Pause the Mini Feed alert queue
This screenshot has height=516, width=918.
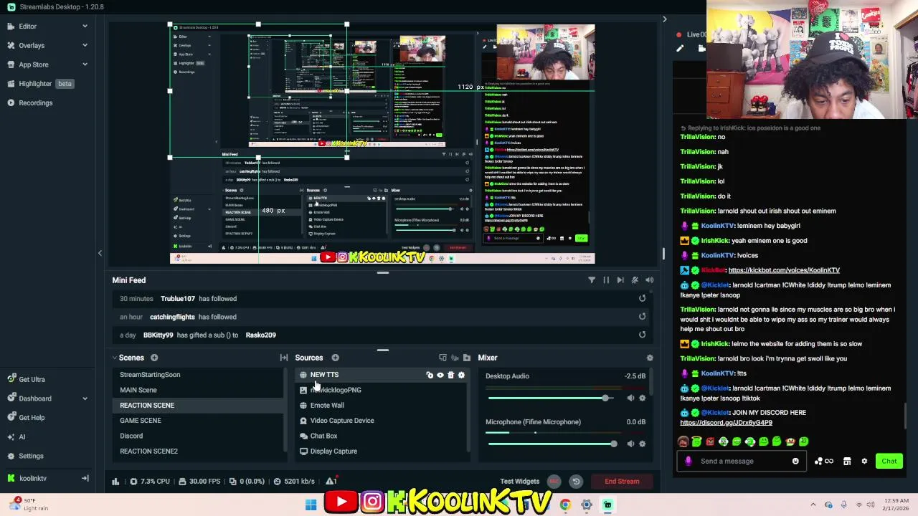(x=606, y=280)
